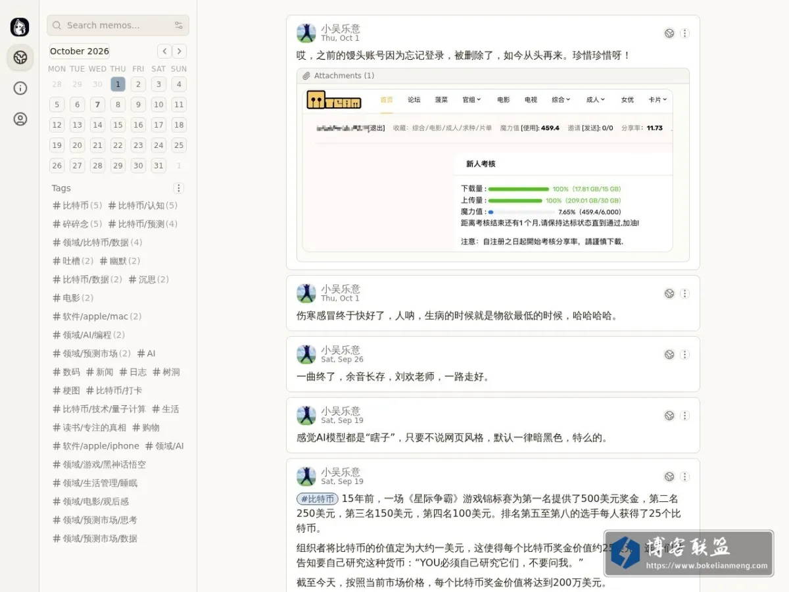This screenshot has height=592, width=789.
Task: Filter by tag 领域/AI/编程
Action: [x=88, y=335]
